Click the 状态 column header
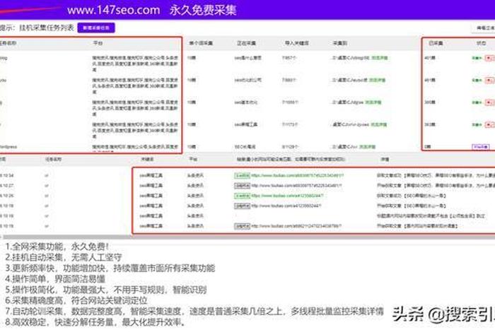This screenshot has width=495, height=332. pyautogui.click(x=481, y=43)
